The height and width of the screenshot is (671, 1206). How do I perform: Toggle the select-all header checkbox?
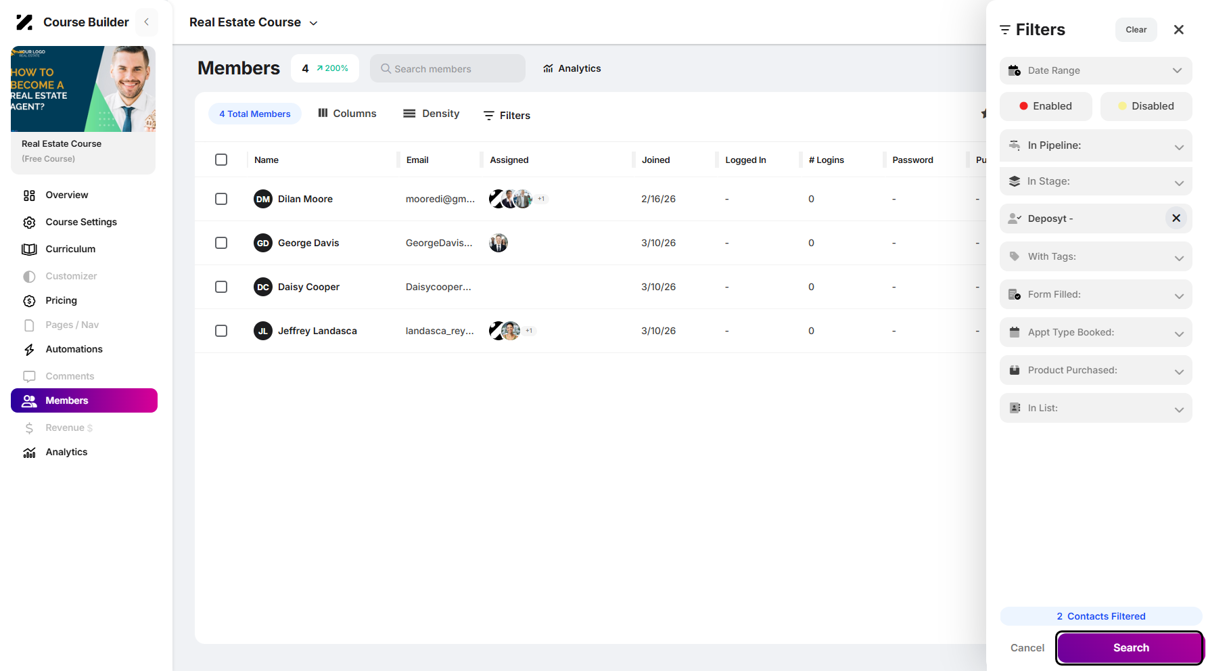point(221,160)
